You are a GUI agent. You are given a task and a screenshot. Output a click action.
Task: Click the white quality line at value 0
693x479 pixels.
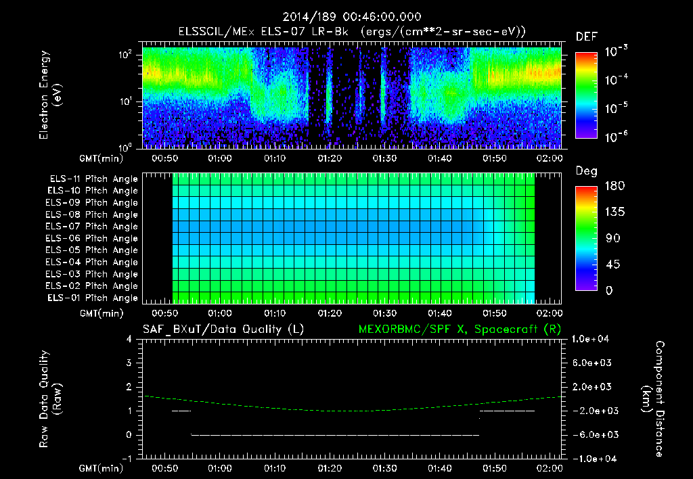[x=335, y=435]
